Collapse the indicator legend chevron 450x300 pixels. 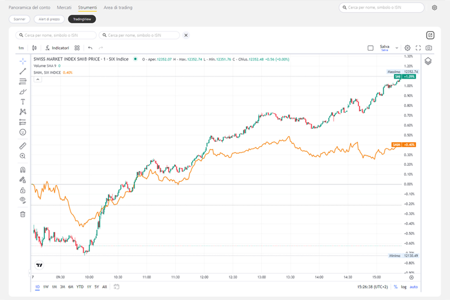(x=38, y=79)
